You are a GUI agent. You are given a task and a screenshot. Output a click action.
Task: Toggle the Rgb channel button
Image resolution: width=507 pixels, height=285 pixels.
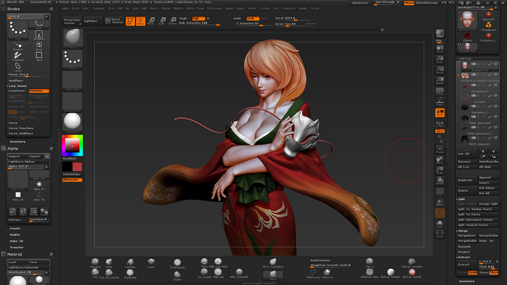click(198, 18)
